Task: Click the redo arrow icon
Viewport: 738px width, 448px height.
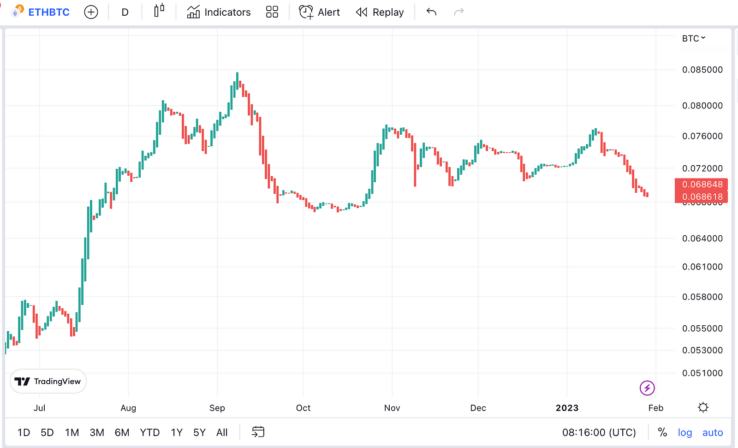Action: pos(458,12)
